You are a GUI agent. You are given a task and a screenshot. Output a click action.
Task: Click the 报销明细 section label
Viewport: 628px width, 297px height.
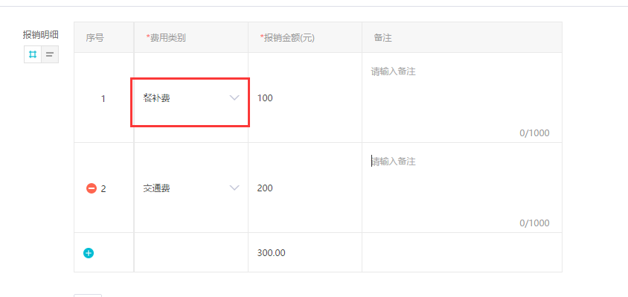41,35
